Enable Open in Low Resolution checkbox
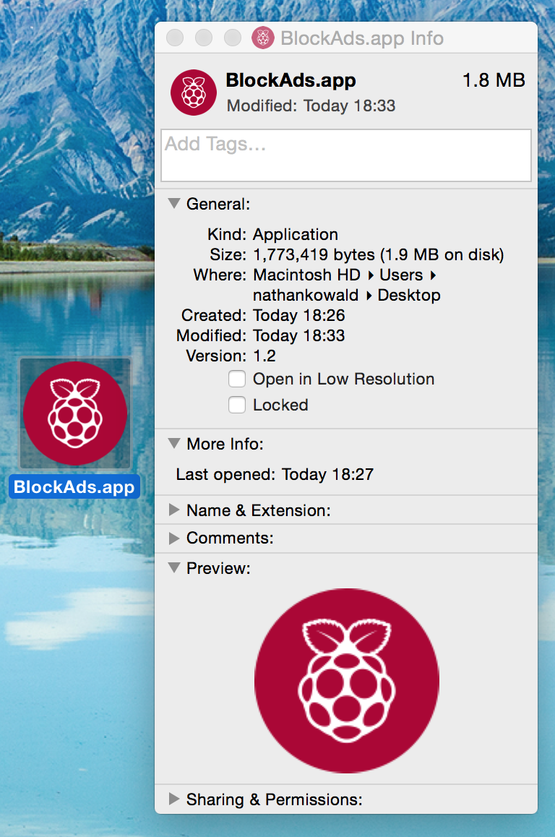Image resolution: width=555 pixels, height=837 pixels. pos(237,379)
